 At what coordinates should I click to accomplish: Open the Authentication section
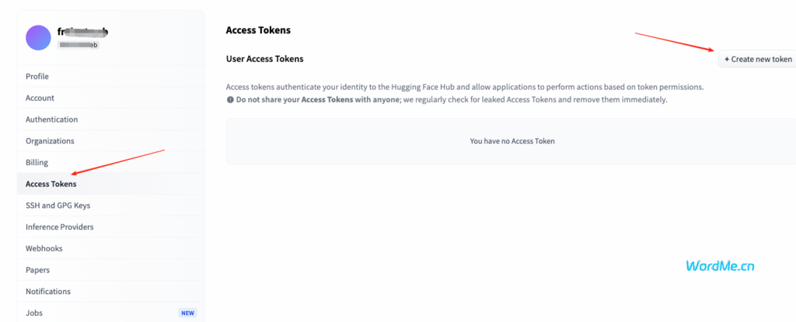(110, 119)
